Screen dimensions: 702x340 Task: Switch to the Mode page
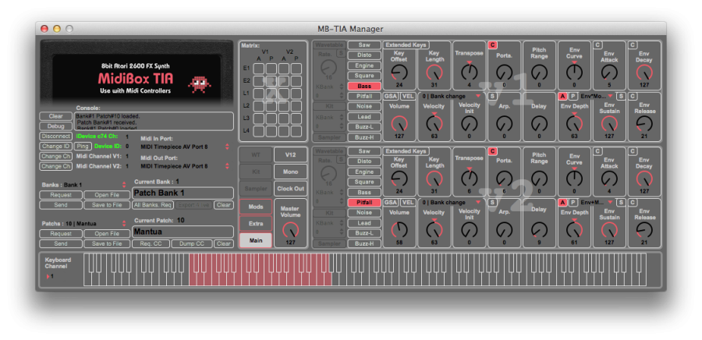tap(255, 206)
